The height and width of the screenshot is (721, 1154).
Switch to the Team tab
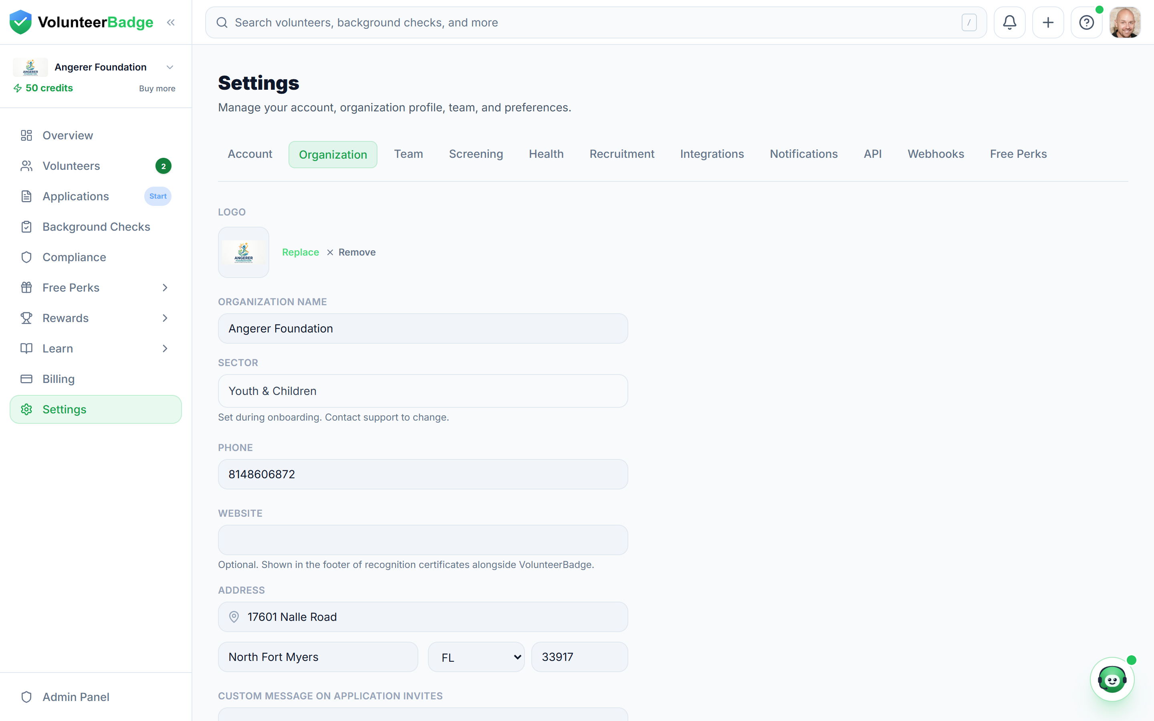coord(409,154)
